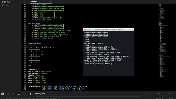This screenshot has width=176, height=99.
Task: Zoom the Terminal window with green button
Action: tap(90, 30)
